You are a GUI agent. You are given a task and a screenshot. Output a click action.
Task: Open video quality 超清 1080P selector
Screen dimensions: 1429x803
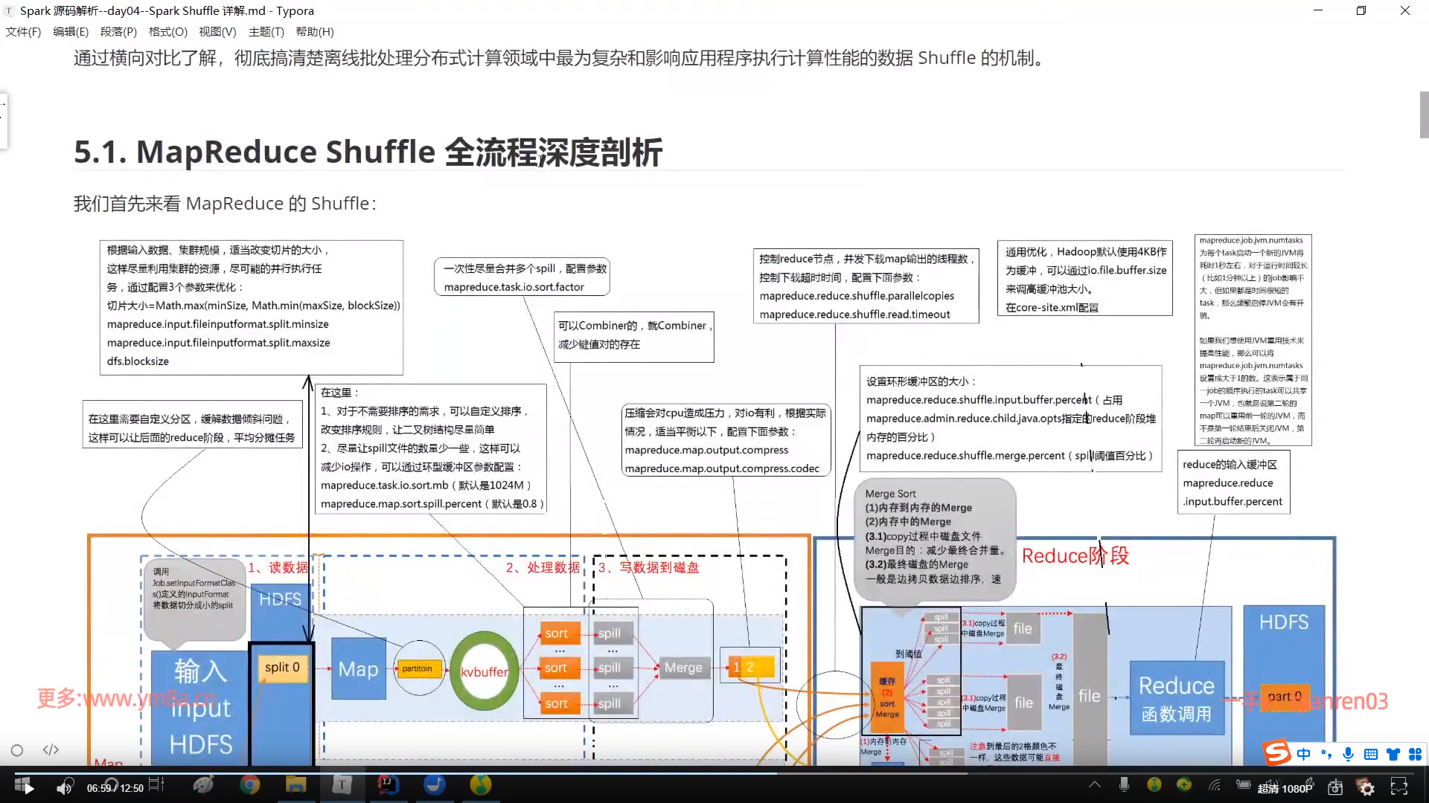coord(1285,788)
